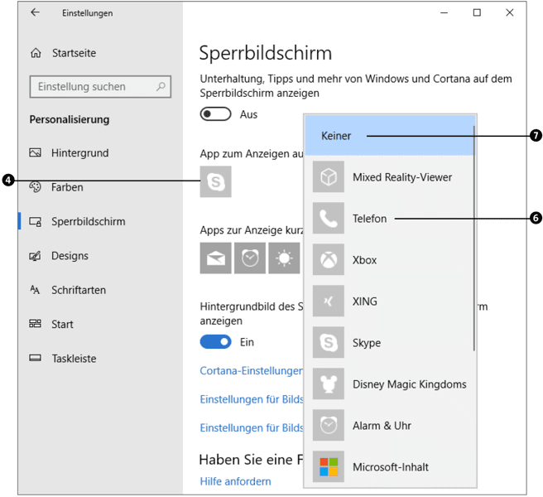Screen dimensions: 543x497
Task: Choose Keiner in the app list
Action: [389, 136]
